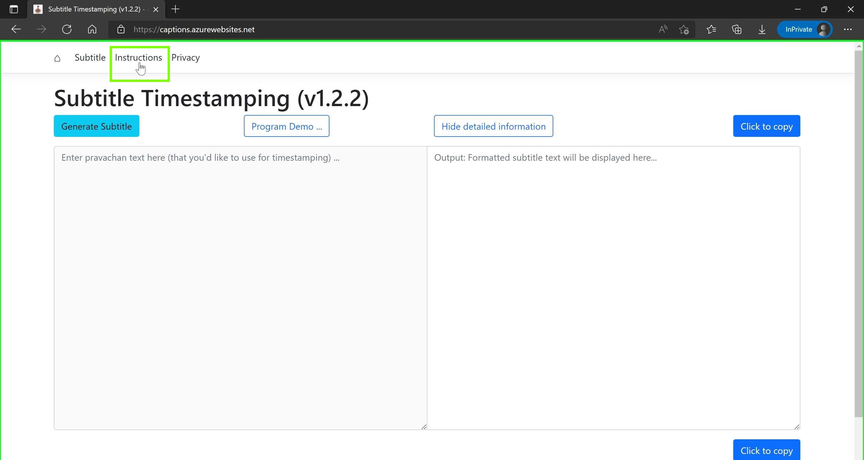Viewport: 864px width, 460px height.
Task: Open the Instructions nav link
Action: (139, 57)
